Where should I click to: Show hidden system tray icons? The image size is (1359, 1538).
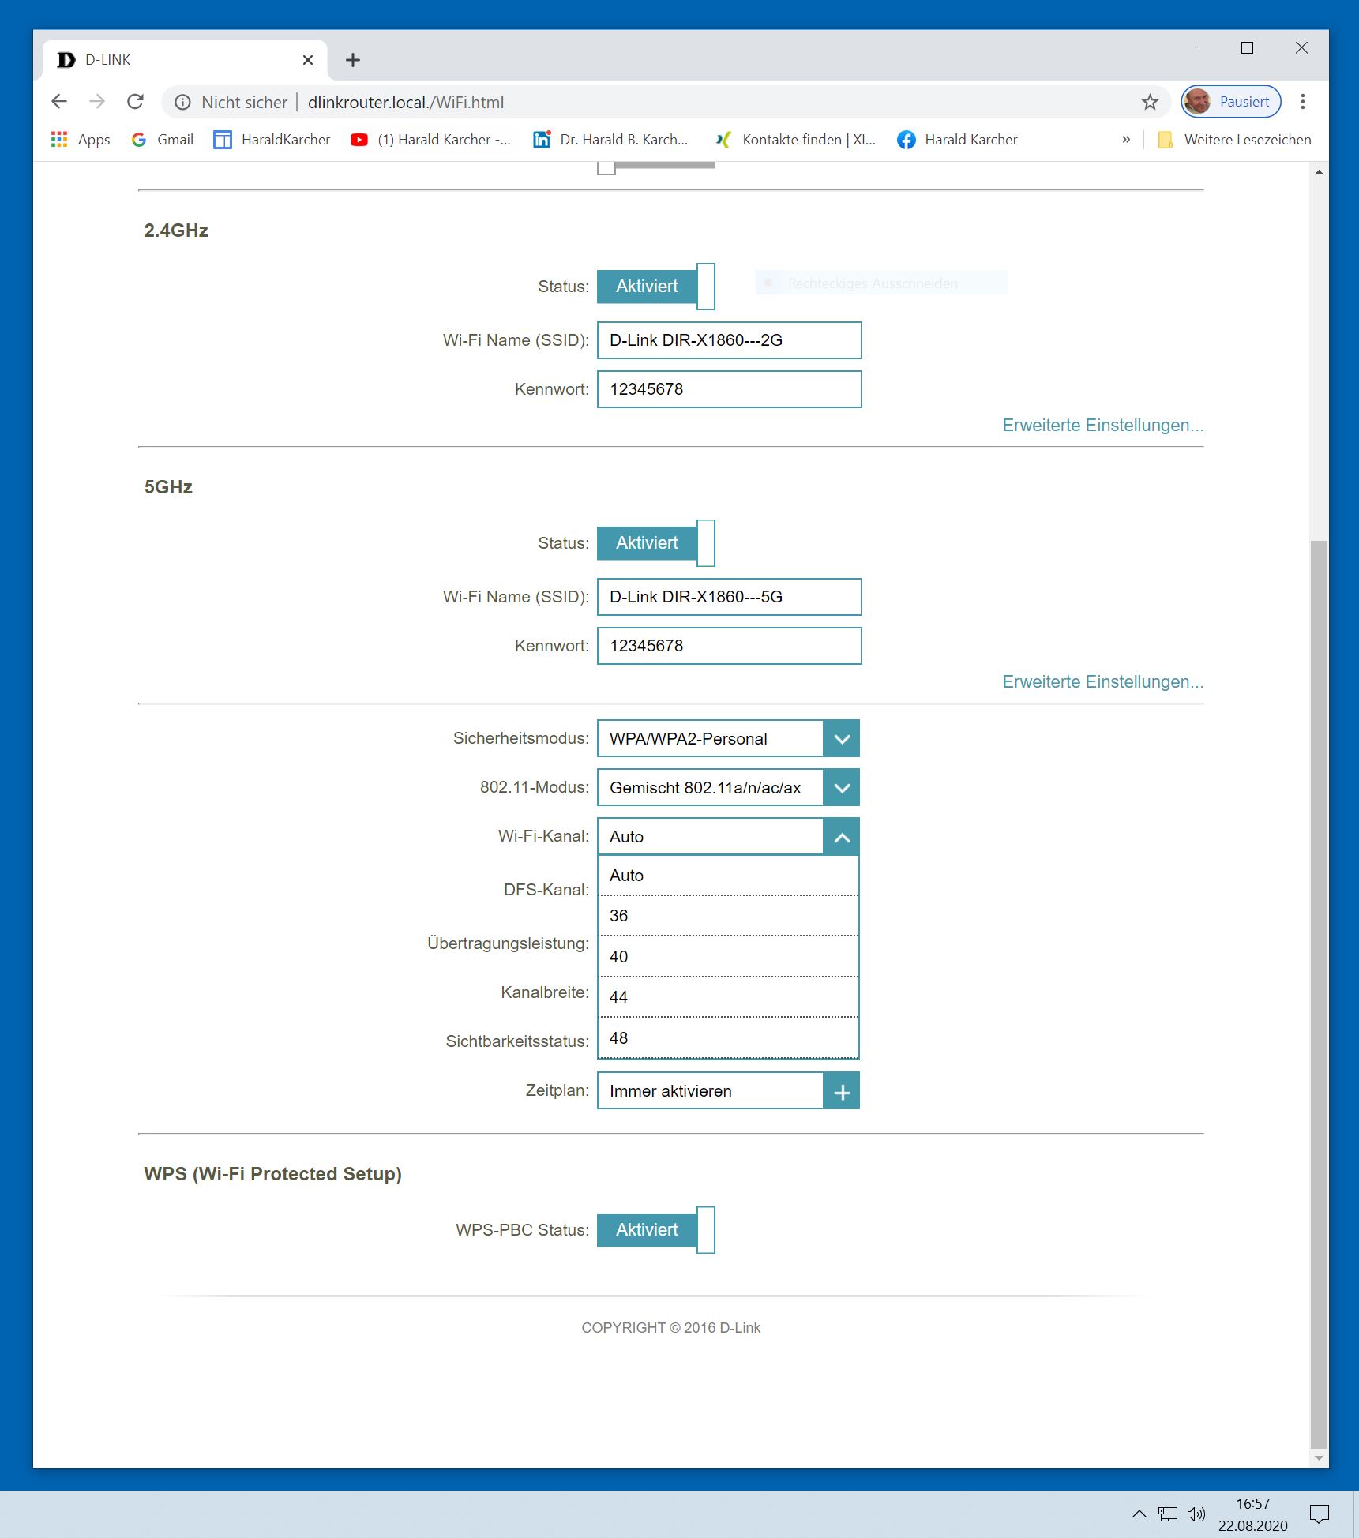tap(1139, 1514)
